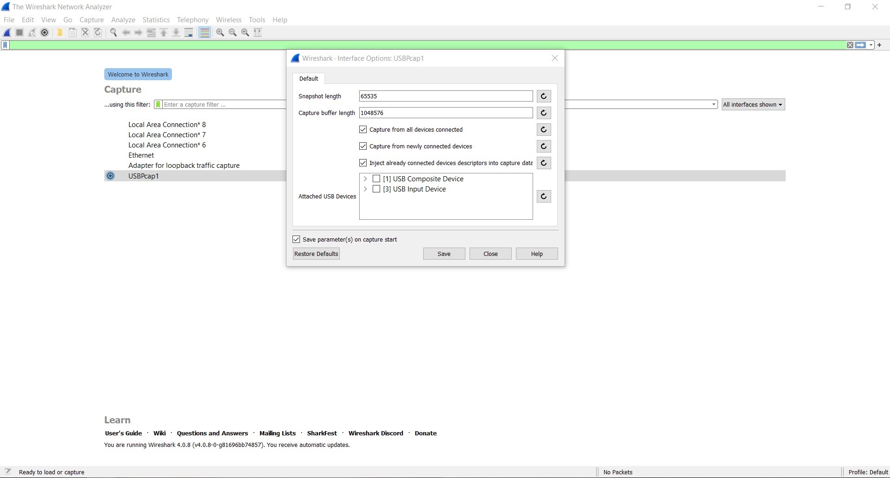Expand the [3] USB Input Device node
The width and height of the screenshot is (890, 478).
(x=365, y=189)
